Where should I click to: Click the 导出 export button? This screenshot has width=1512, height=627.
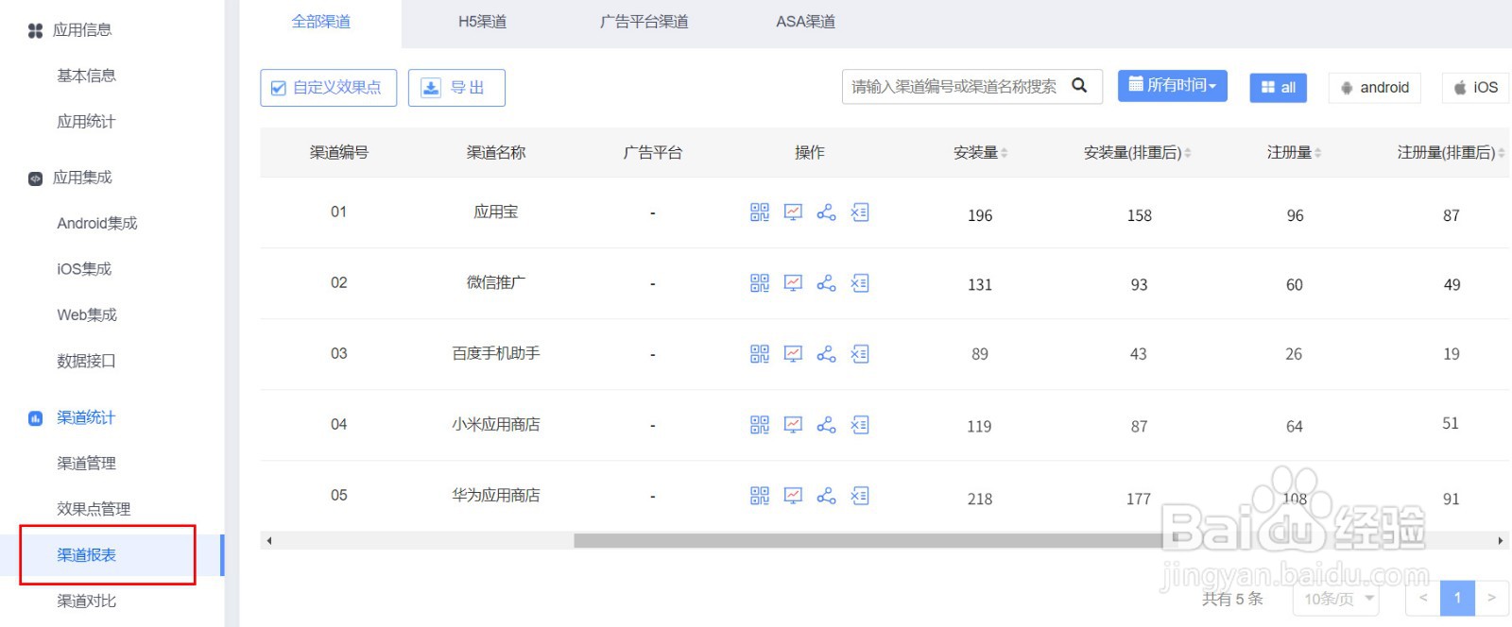(456, 87)
